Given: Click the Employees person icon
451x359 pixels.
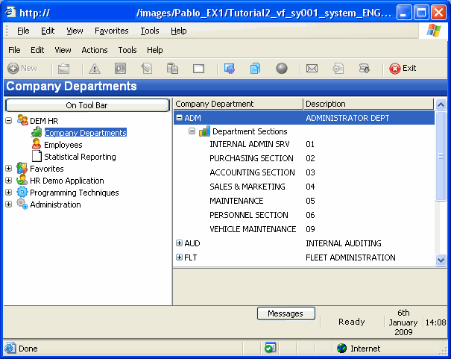Looking at the screenshot, I should click(37, 144).
